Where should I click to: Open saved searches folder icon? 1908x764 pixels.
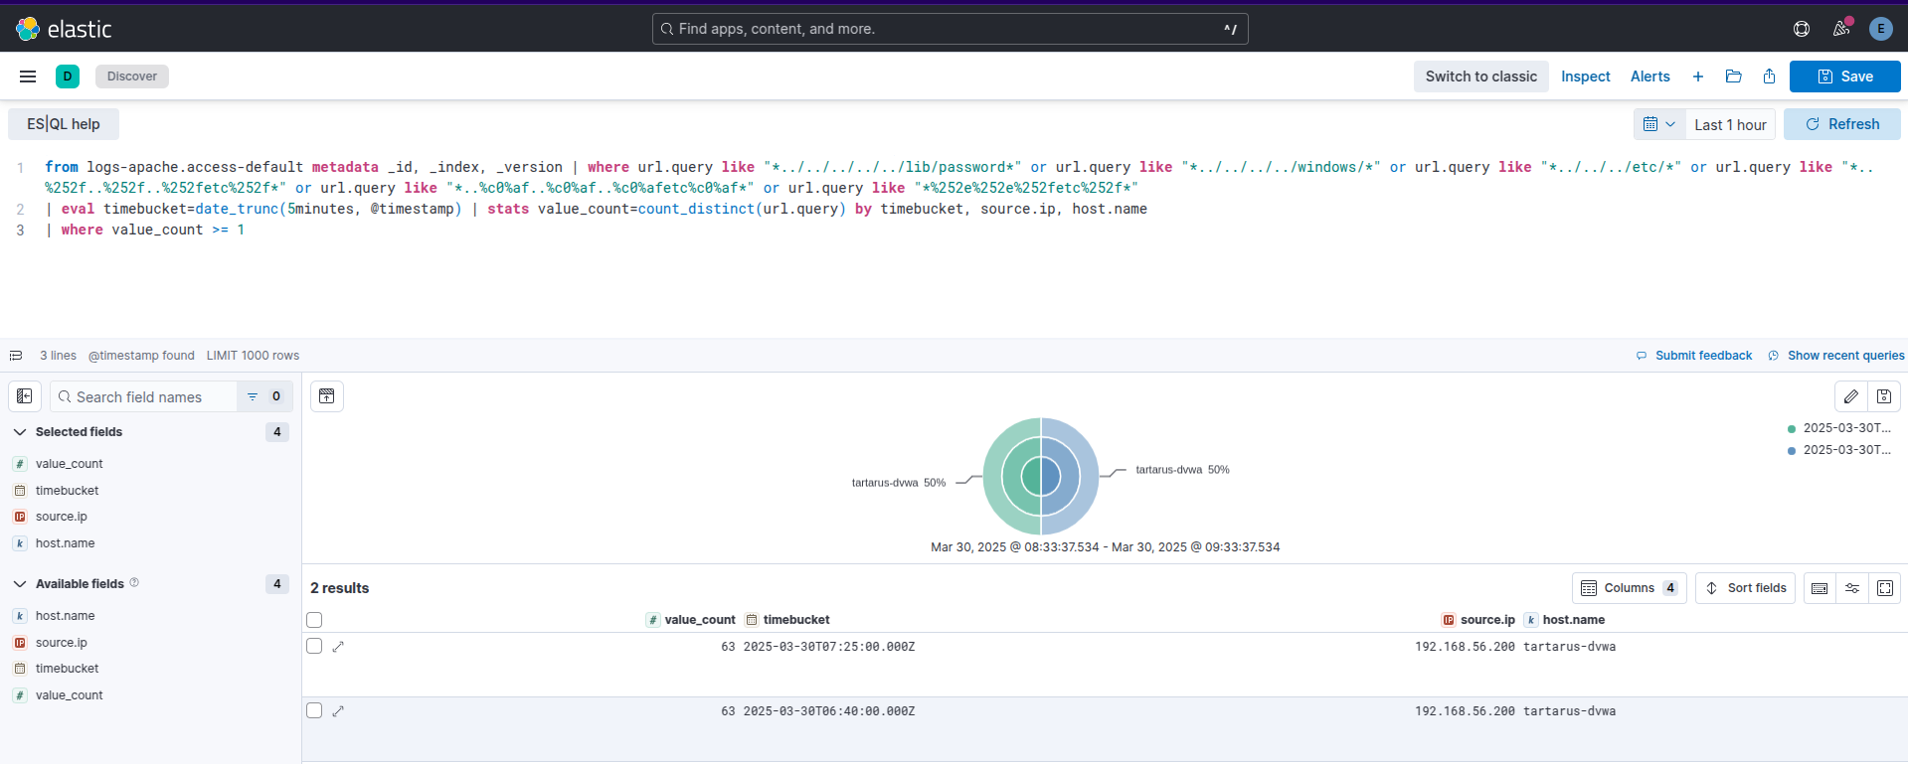tap(1733, 76)
